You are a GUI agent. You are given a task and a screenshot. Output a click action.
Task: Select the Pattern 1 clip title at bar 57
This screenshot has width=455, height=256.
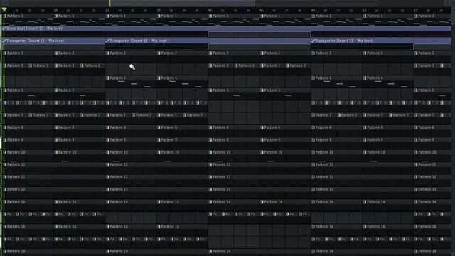(x=426, y=16)
